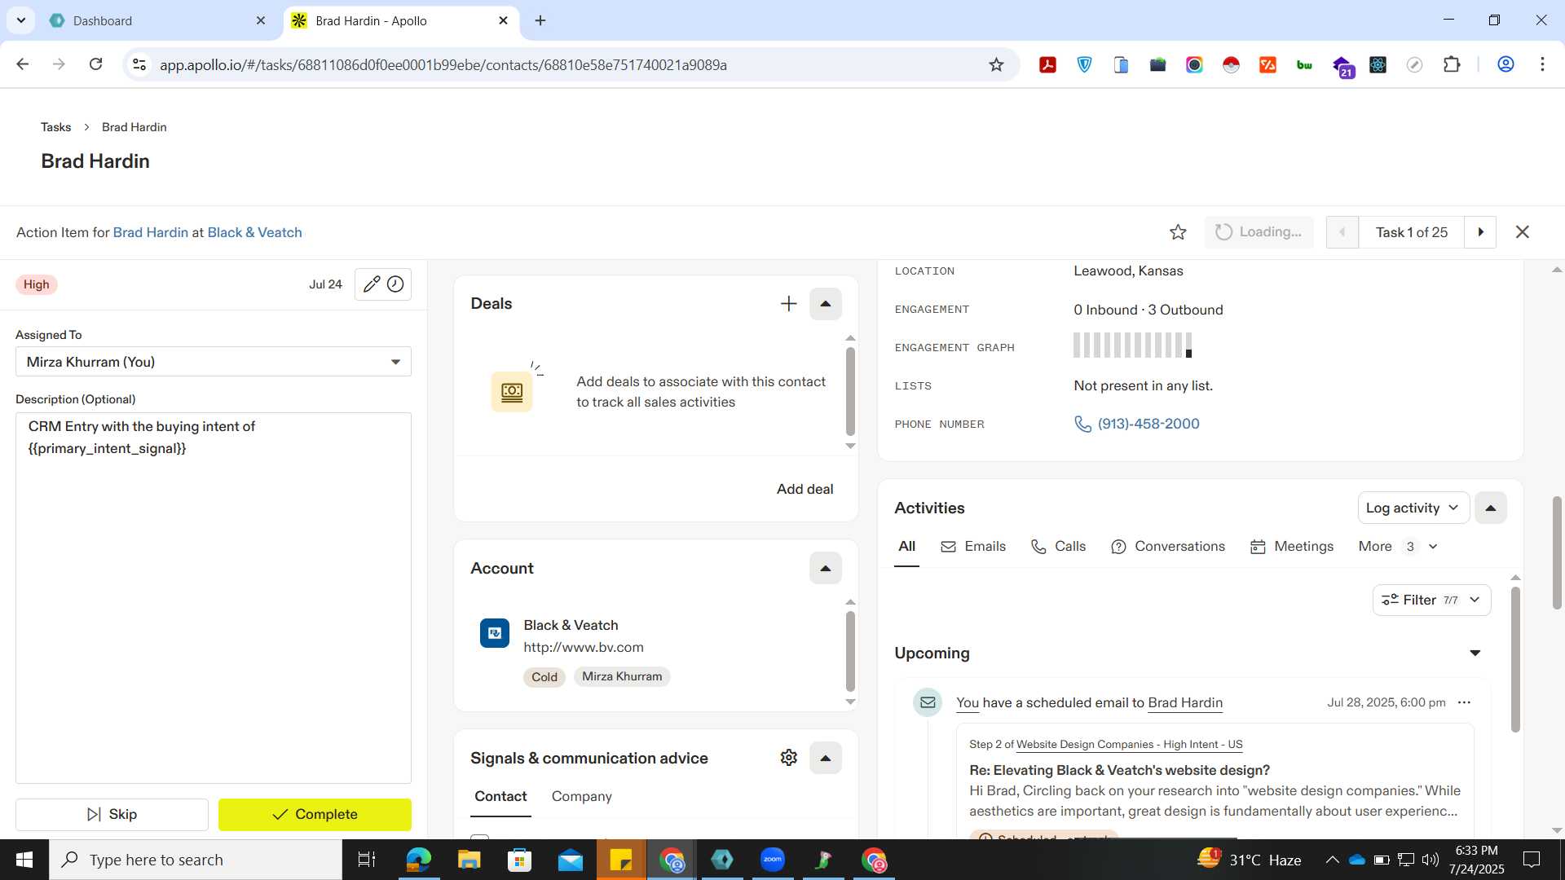Switch to the Calls tab

click(x=1058, y=547)
